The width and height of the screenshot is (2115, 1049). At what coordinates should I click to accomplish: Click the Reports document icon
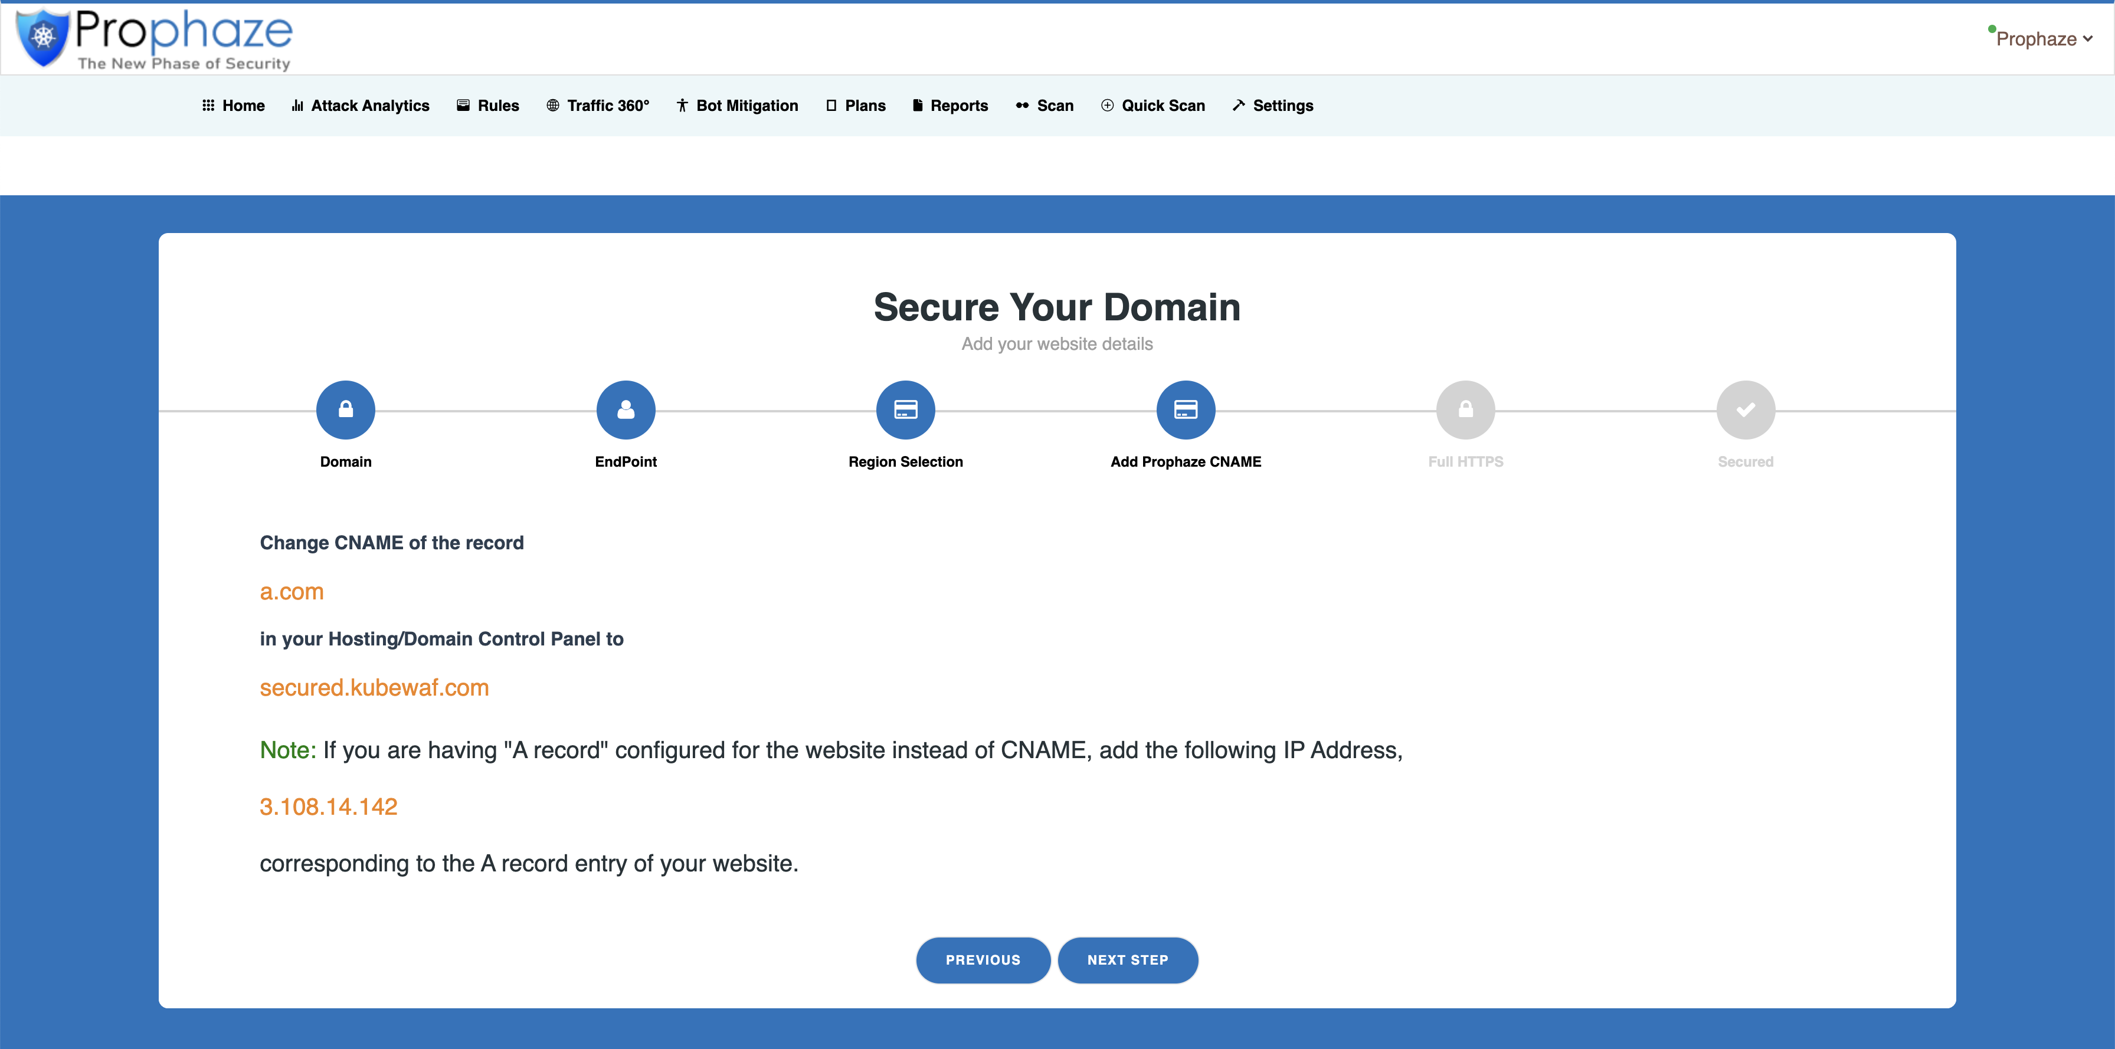click(x=916, y=105)
